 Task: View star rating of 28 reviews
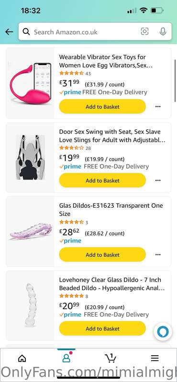[72, 148]
